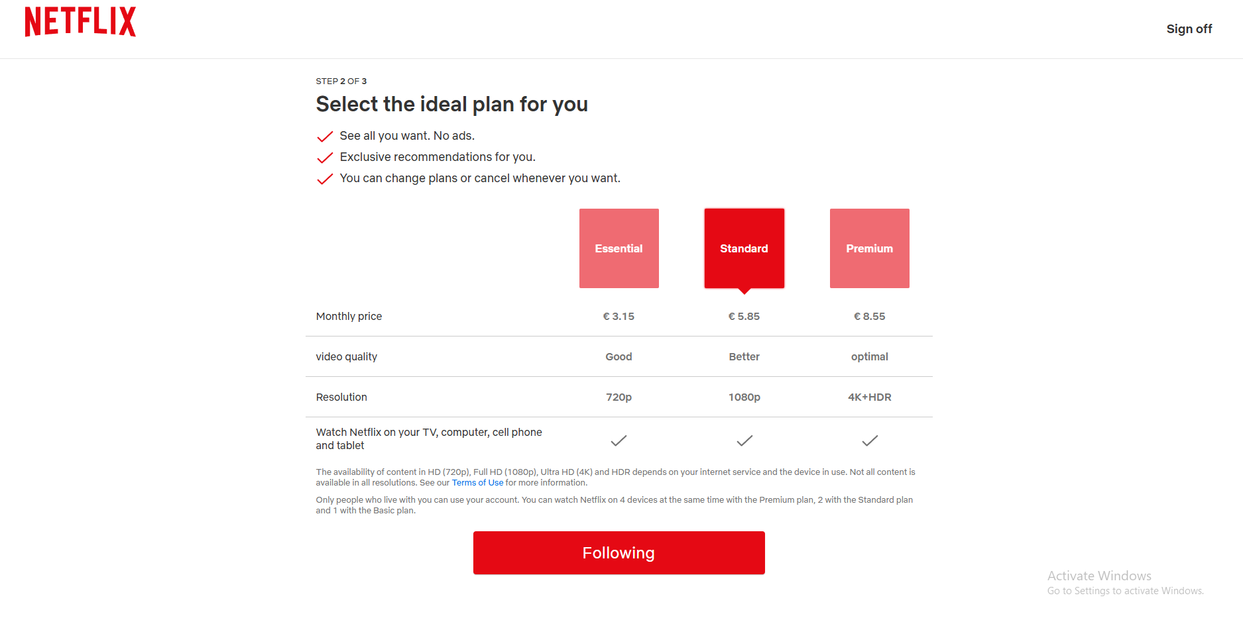This screenshot has height=622, width=1243.
Task: Click the 1080p resolution value
Action: coord(744,397)
